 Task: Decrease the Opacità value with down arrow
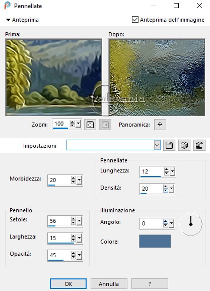click(x=74, y=257)
